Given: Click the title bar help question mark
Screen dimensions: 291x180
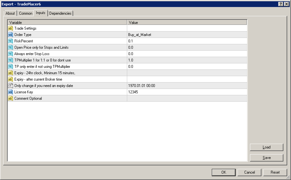Looking at the screenshot, I should (x=281, y=4).
